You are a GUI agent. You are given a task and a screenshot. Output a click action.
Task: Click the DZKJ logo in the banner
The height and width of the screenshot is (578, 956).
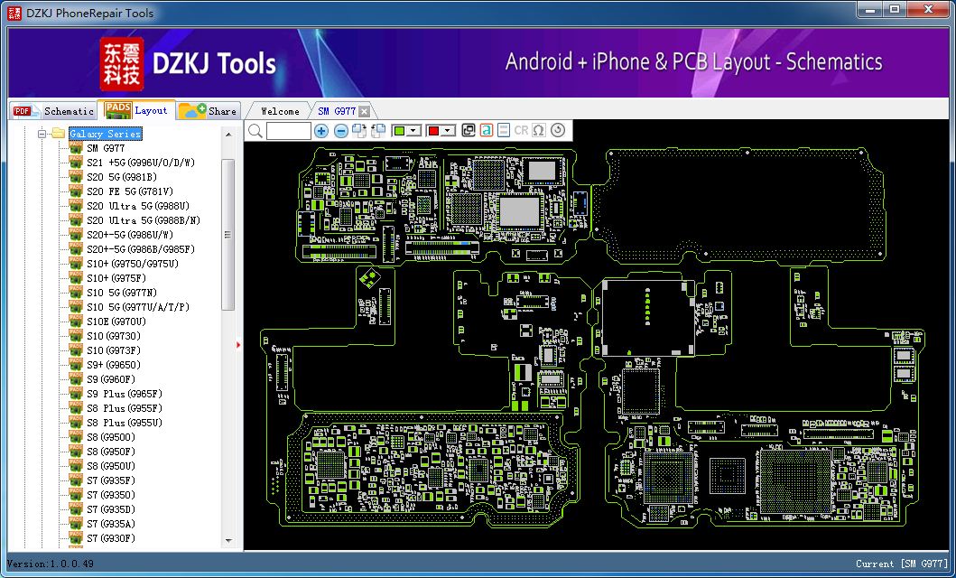click(x=121, y=64)
